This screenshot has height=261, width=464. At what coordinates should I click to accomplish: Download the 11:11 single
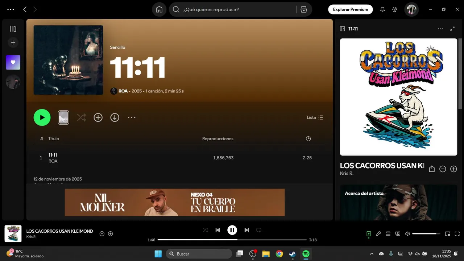pos(115,117)
